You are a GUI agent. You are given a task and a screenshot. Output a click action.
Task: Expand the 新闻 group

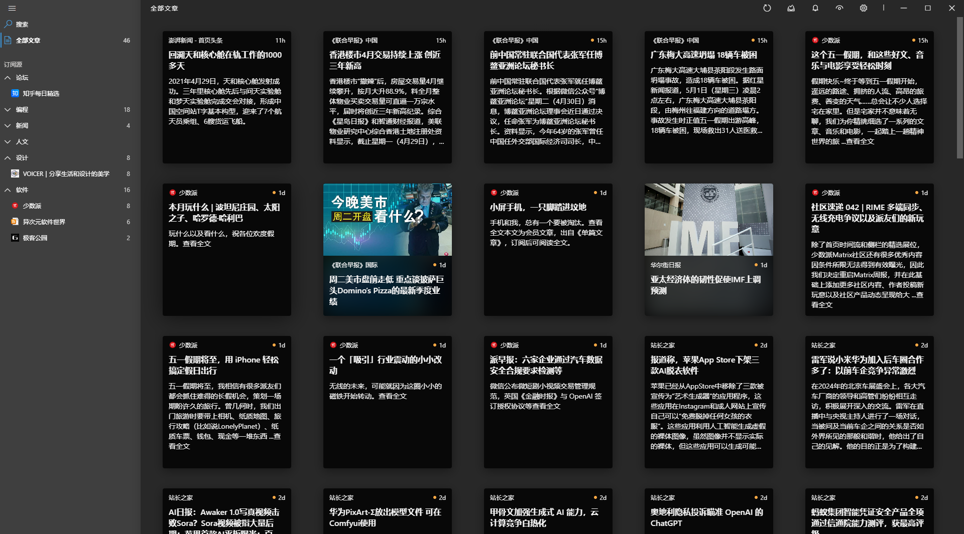coord(8,125)
